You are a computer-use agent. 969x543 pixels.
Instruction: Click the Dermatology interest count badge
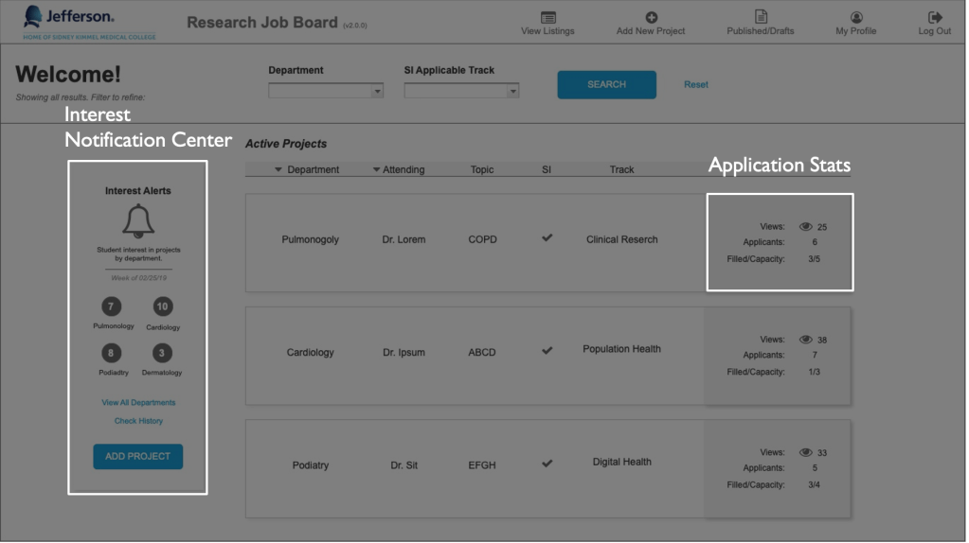(163, 353)
